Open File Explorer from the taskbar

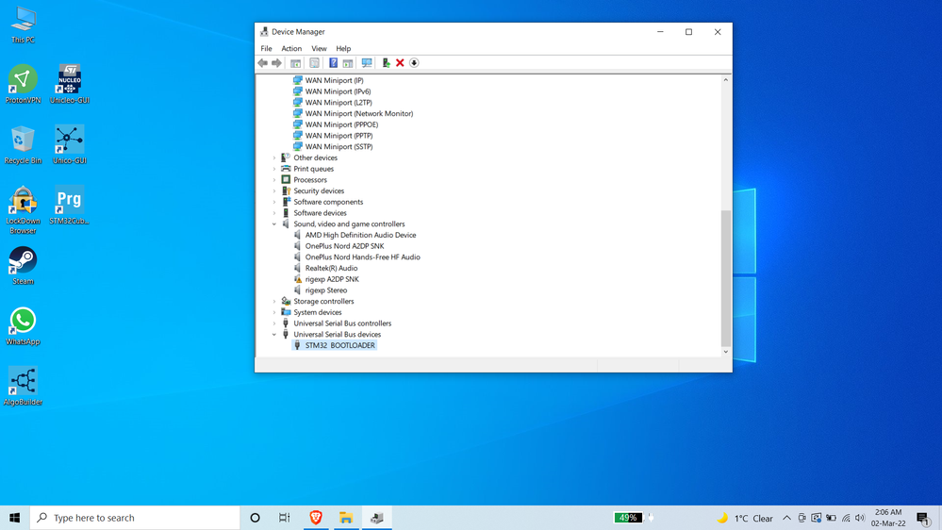pyautogui.click(x=346, y=518)
